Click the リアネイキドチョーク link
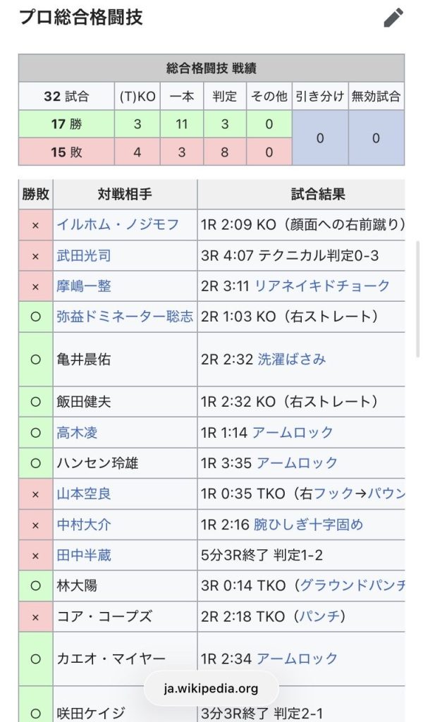This screenshot has height=722, width=423. (322, 286)
